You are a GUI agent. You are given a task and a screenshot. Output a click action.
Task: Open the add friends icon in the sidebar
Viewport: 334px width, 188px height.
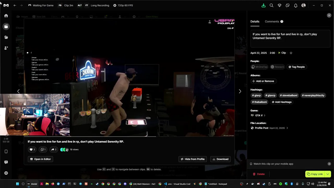click(x=6, y=48)
